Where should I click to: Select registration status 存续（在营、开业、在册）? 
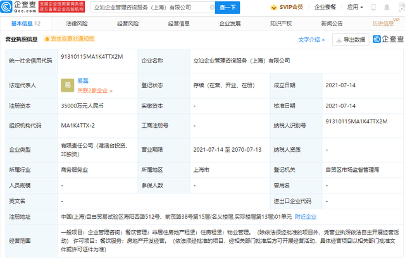point(224,85)
